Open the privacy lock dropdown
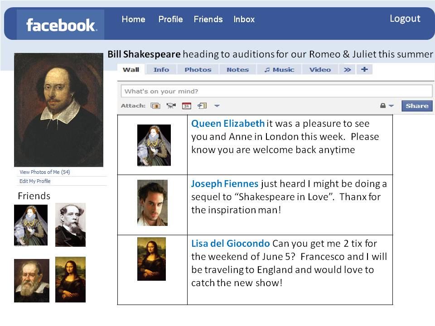The width and height of the screenshot is (435, 326). 387,105
